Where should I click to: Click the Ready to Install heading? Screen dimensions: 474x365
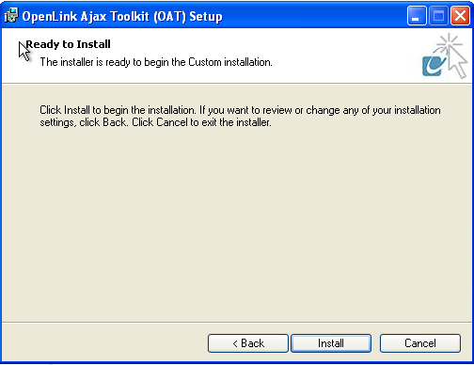[68, 44]
